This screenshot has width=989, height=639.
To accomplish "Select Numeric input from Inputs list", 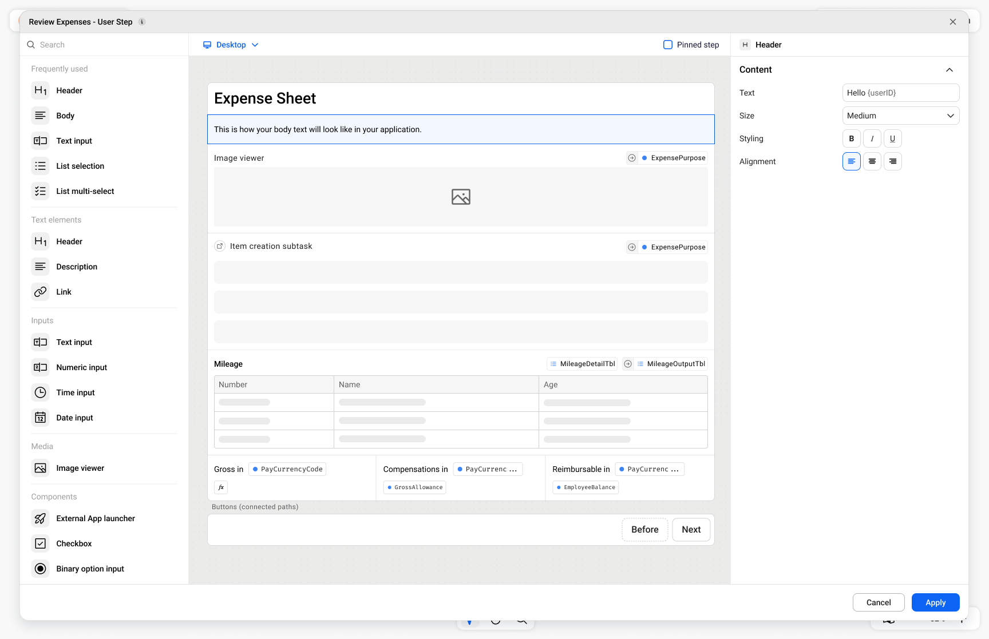I will [x=81, y=367].
